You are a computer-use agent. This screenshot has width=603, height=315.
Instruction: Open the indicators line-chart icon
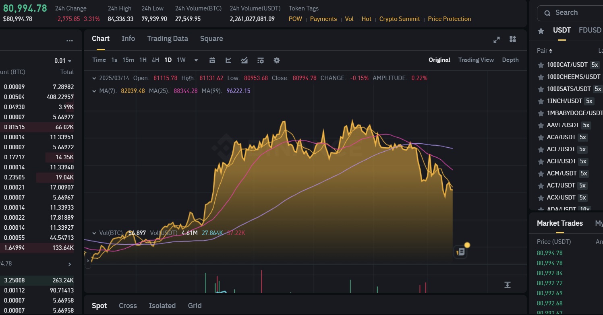(228, 60)
